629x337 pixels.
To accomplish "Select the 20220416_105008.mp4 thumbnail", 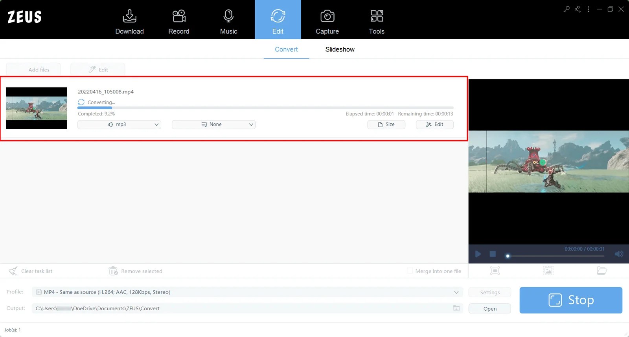I will point(37,108).
